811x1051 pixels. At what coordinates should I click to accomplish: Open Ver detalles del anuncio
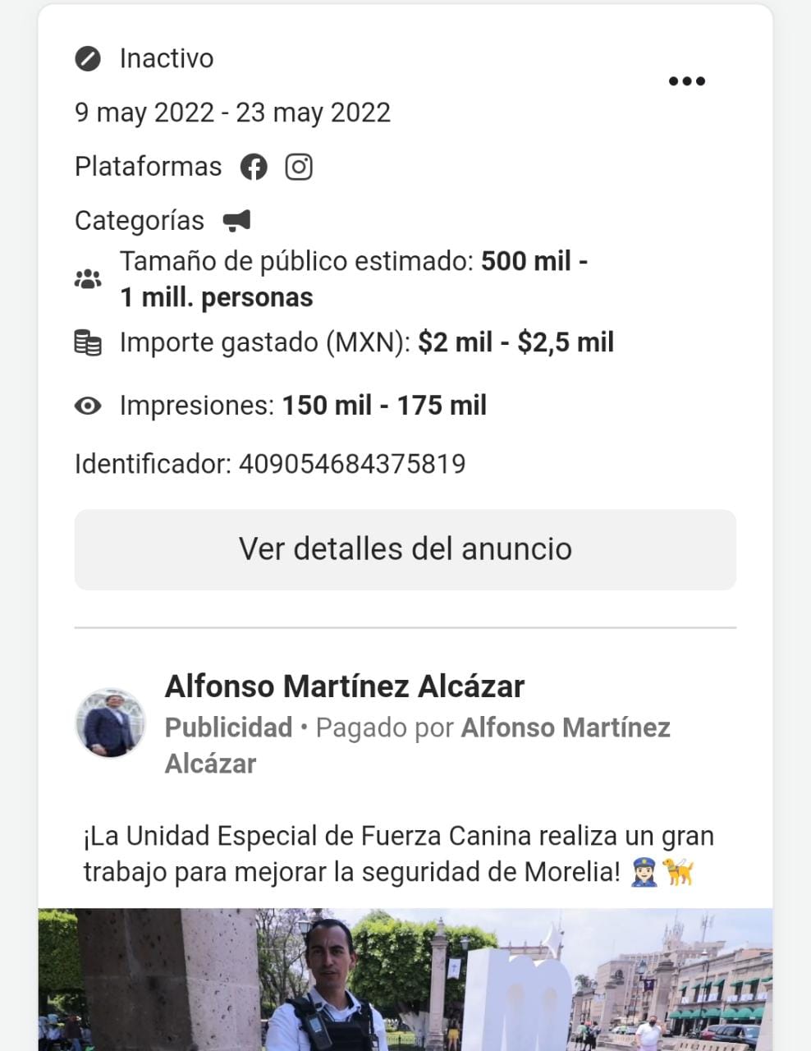(x=405, y=549)
